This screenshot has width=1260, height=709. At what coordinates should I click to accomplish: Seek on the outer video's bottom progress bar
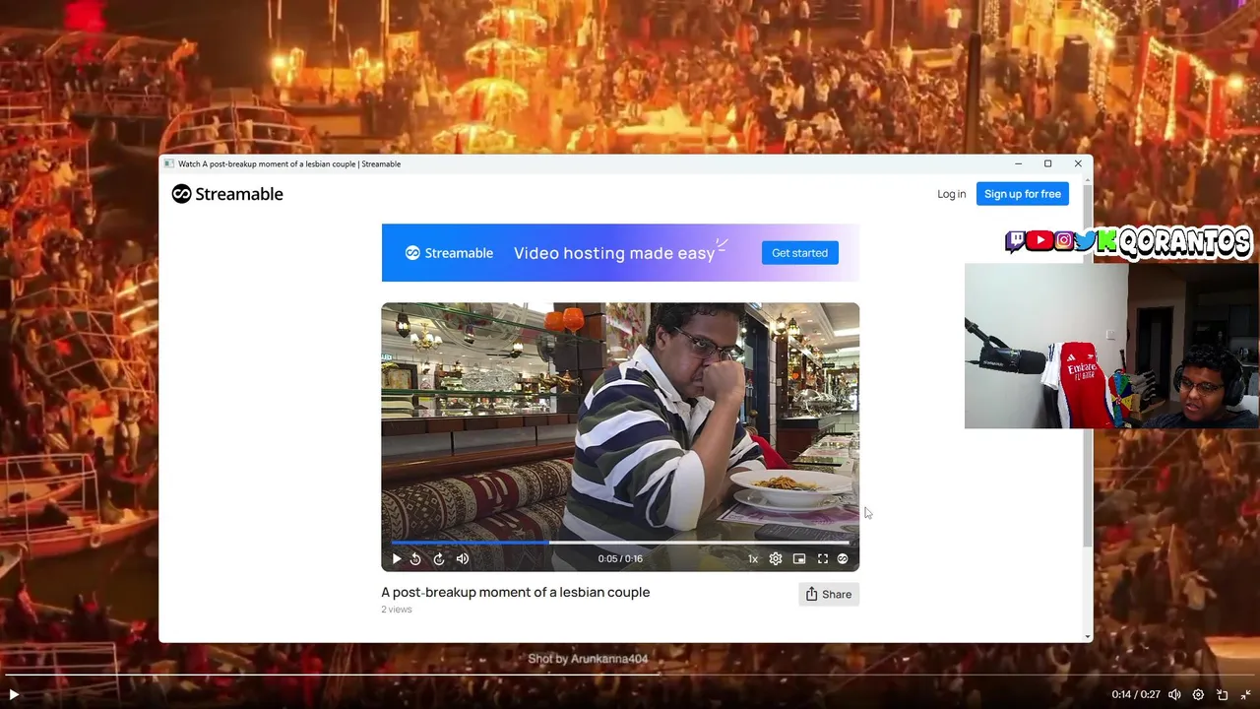tap(630, 676)
